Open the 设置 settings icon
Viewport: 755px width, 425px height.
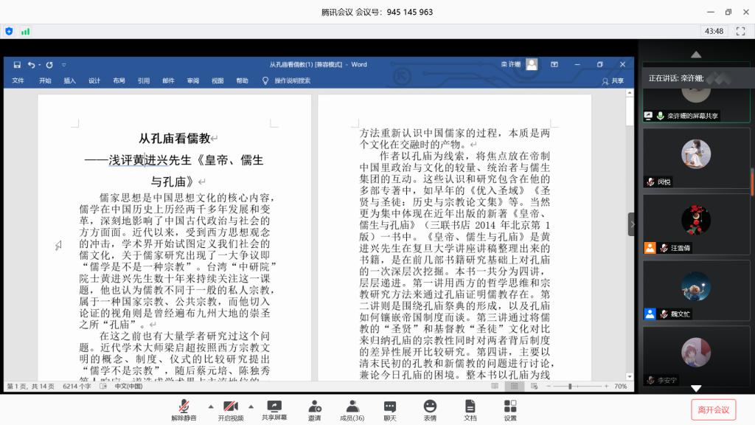pyautogui.click(x=510, y=410)
